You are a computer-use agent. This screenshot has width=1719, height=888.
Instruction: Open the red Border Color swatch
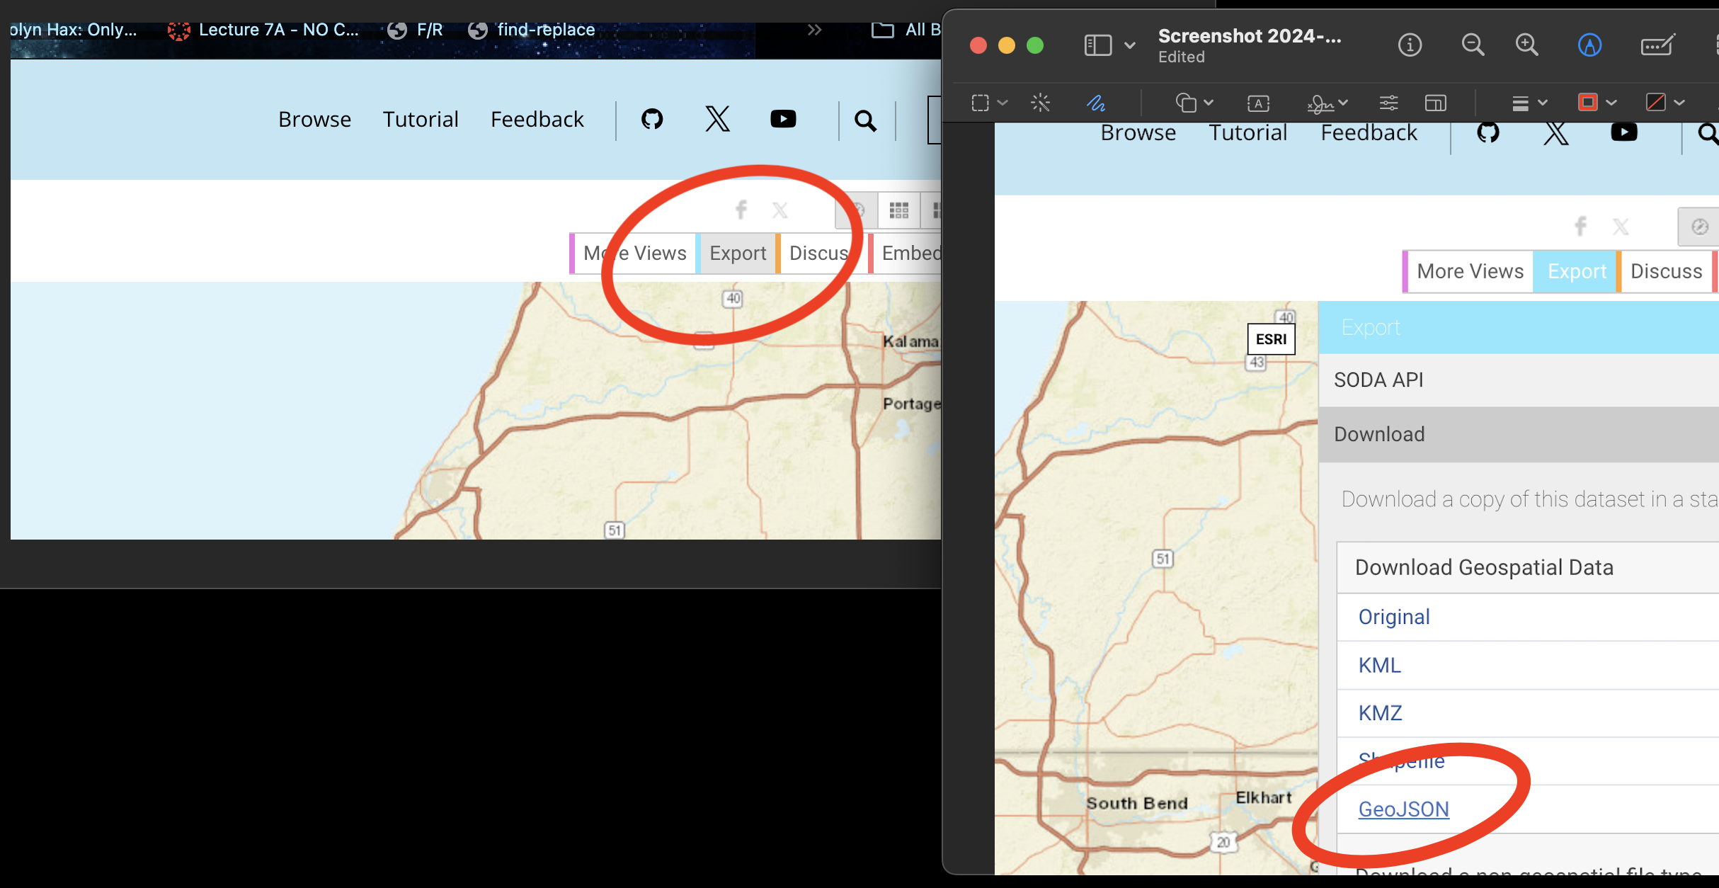tap(1588, 103)
